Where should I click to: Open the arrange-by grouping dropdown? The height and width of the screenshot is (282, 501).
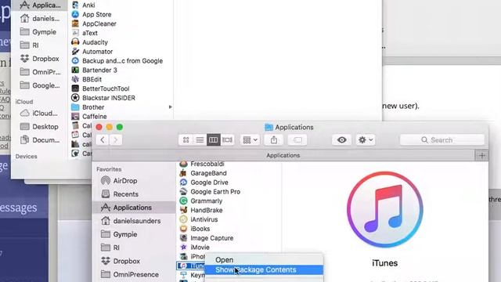click(250, 139)
